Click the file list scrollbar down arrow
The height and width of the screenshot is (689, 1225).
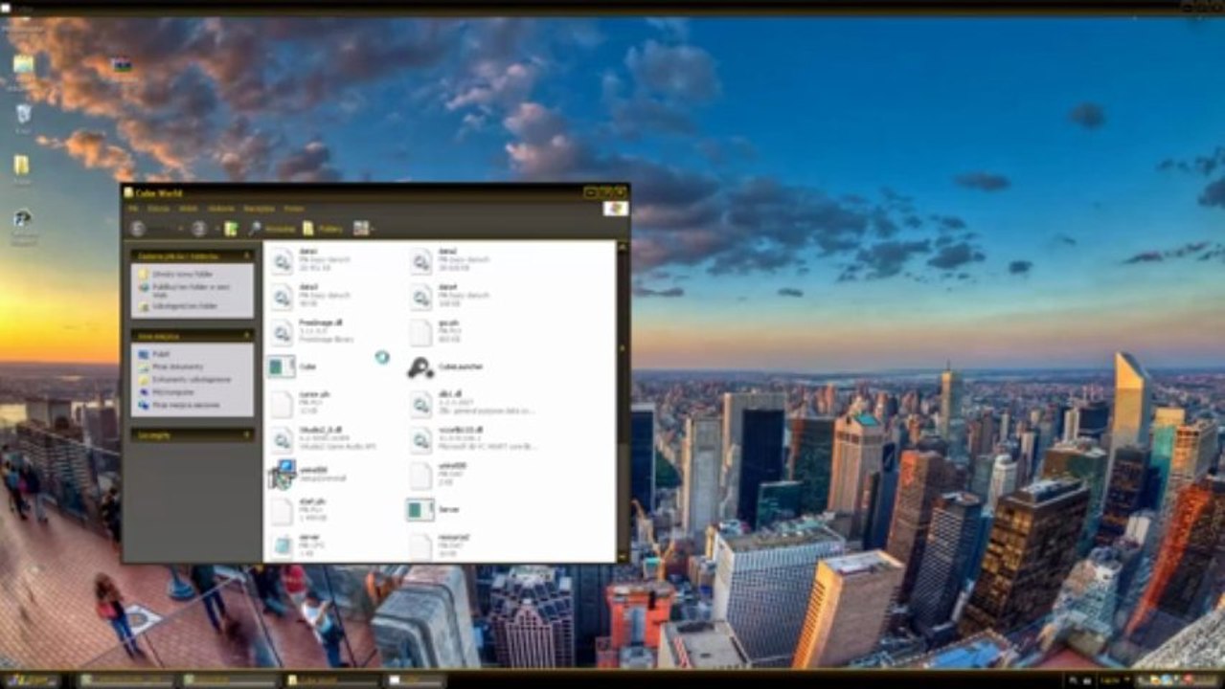[x=623, y=557]
